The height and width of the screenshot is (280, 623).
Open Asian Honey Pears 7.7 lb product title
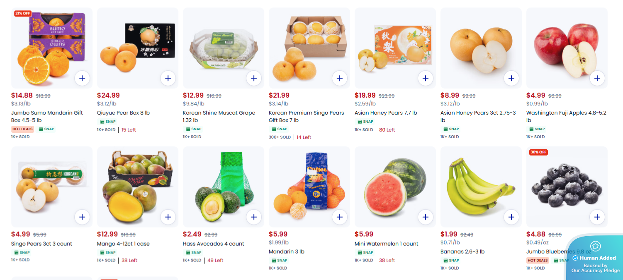click(x=386, y=113)
